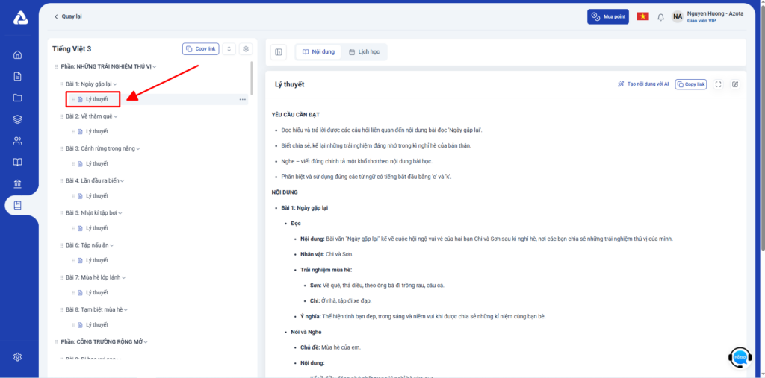This screenshot has height=378, width=765.
Task: Open the course settings gear beside Copy link
Action: pyautogui.click(x=246, y=49)
